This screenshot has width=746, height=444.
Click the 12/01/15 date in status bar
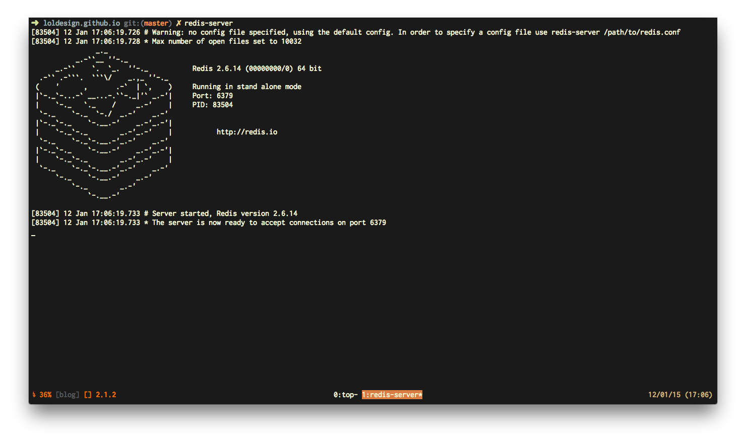(x=664, y=395)
